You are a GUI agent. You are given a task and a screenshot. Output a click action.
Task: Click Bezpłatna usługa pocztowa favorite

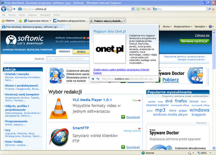click(x=71, y=21)
